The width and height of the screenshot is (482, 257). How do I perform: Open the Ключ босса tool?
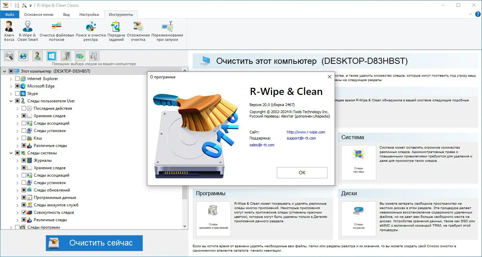click(x=9, y=31)
